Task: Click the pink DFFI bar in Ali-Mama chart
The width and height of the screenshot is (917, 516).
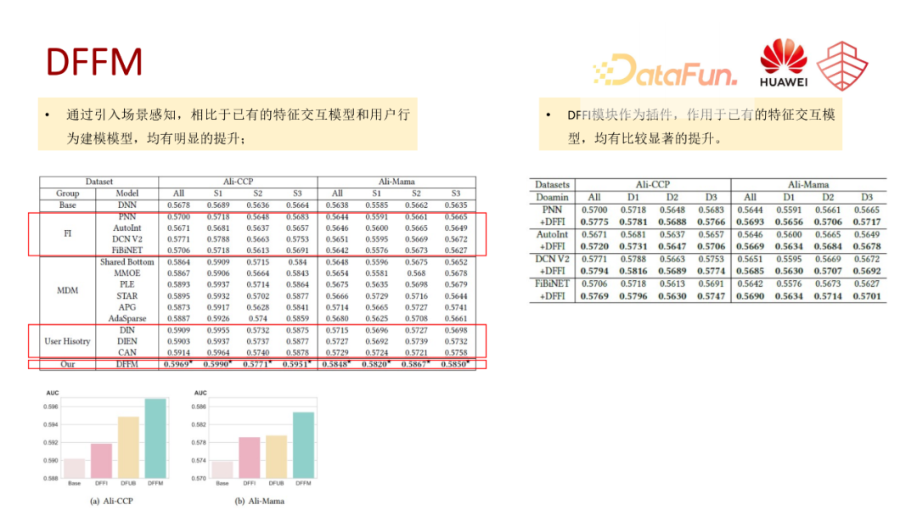Action: [x=250, y=457]
